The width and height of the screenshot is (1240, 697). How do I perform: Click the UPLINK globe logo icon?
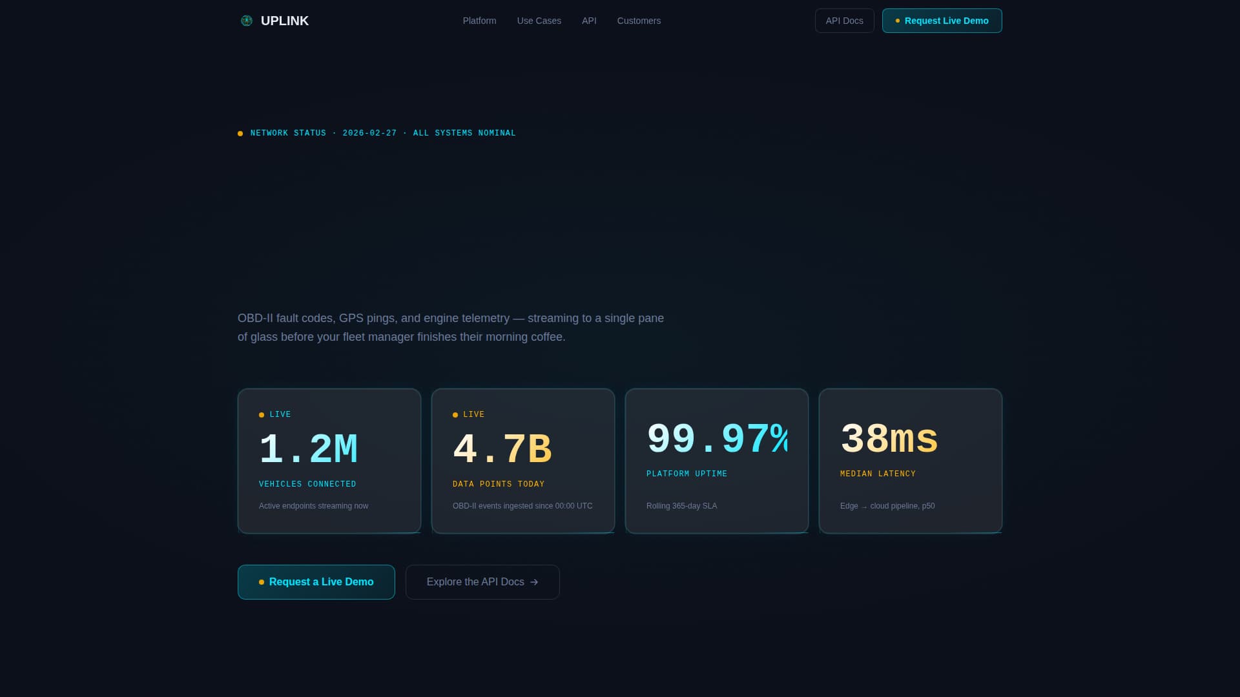pos(247,21)
